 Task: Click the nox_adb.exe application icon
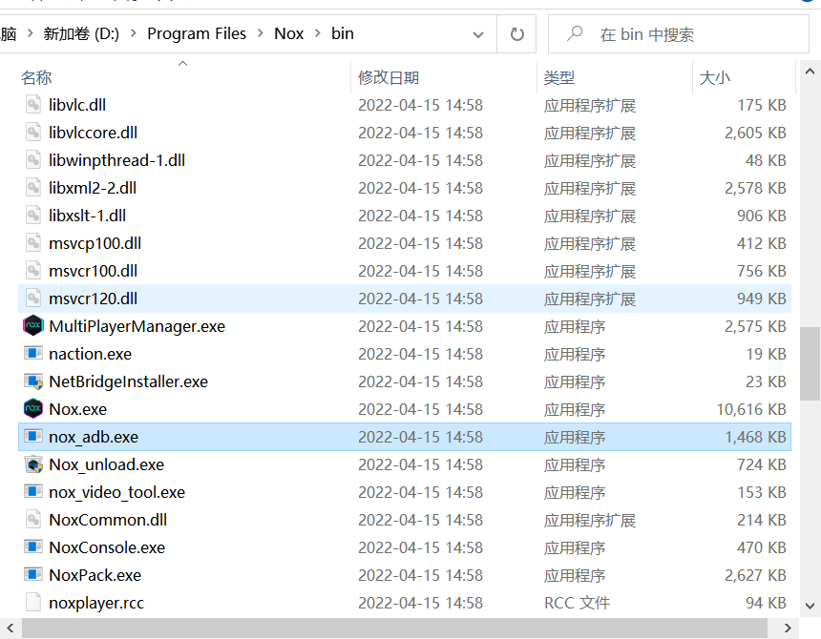[33, 436]
